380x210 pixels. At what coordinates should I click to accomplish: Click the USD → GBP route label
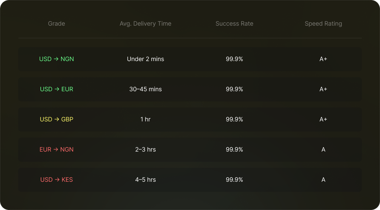[x=57, y=119]
